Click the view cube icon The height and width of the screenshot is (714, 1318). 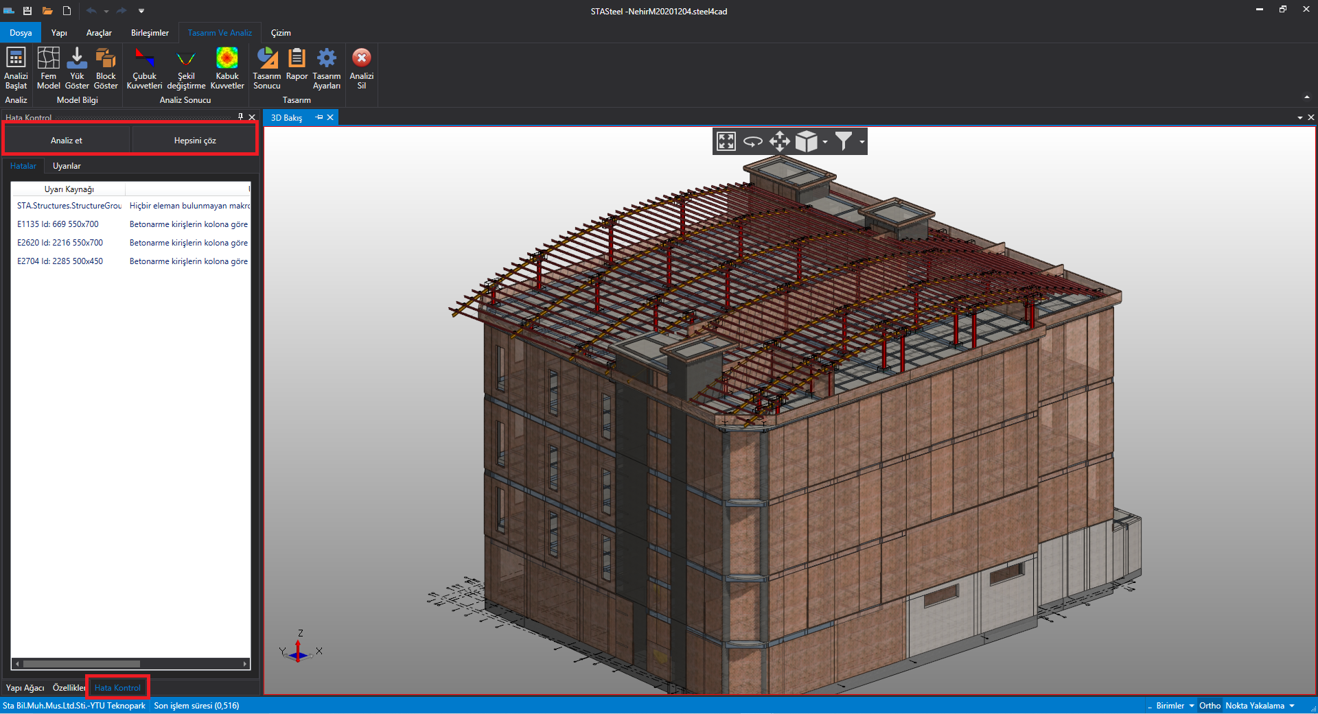pyautogui.click(x=807, y=141)
